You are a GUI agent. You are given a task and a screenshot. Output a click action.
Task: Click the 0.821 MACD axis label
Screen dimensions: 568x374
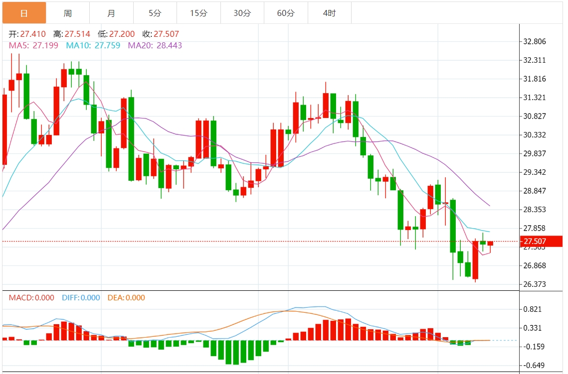tap(533, 309)
